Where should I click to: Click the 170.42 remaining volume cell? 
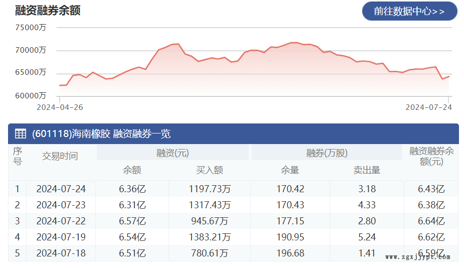(x=290, y=189)
